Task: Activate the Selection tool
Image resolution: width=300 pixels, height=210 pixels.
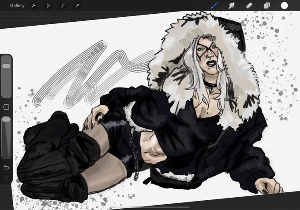Action: click(x=63, y=6)
